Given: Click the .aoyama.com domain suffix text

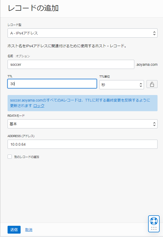Looking at the screenshot, I should click(x=147, y=64).
